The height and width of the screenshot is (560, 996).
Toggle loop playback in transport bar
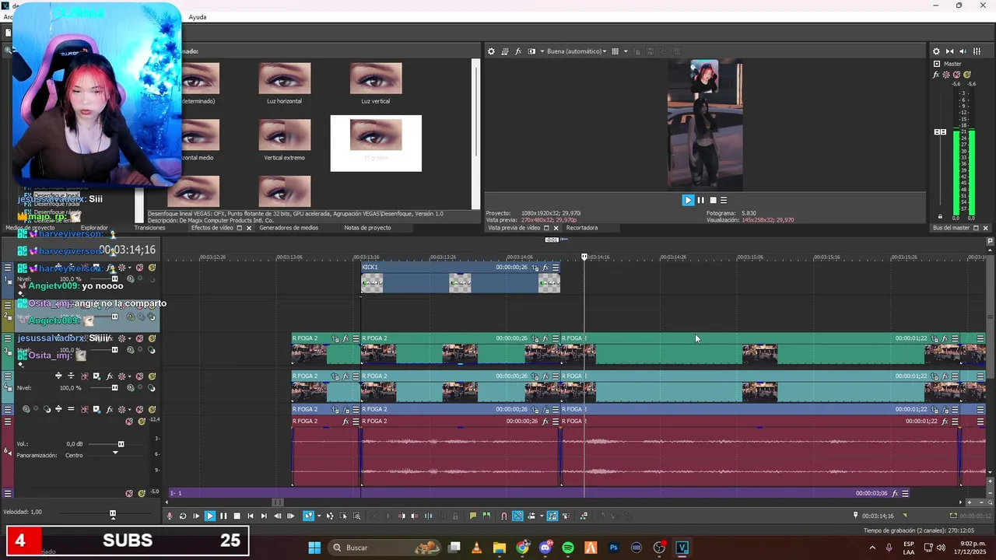pos(183,516)
